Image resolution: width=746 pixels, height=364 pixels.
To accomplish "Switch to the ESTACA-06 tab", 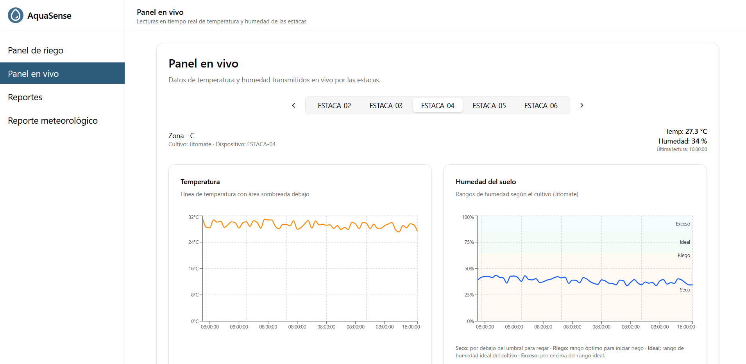I will pyautogui.click(x=541, y=105).
